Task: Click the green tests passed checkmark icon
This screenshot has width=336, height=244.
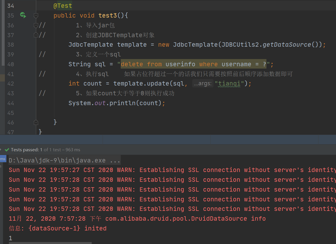Action: [x=7, y=150]
